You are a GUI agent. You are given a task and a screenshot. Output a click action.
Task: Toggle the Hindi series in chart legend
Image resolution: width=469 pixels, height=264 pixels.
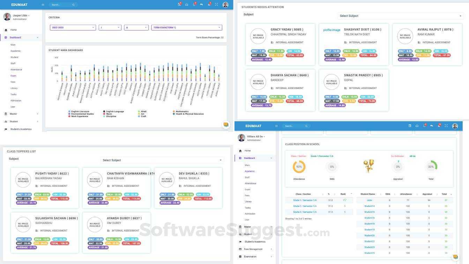click(x=142, y=111)
